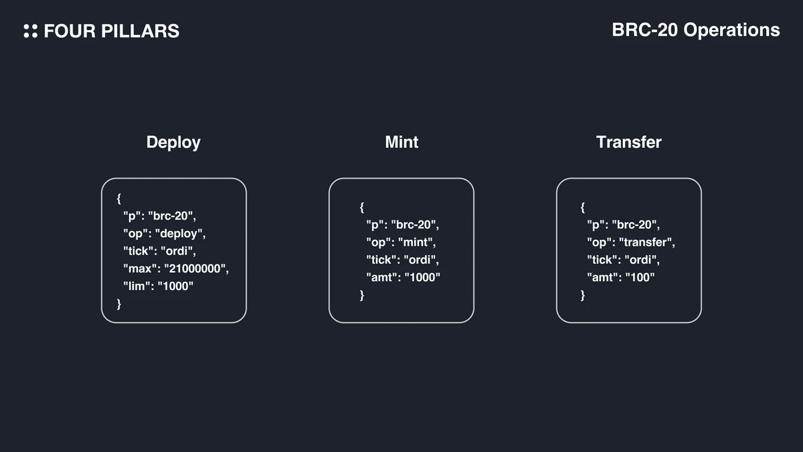Select the "amt": "100" line
The width and height of the screenshot is (803, 452).
click(x=621, y=277)
